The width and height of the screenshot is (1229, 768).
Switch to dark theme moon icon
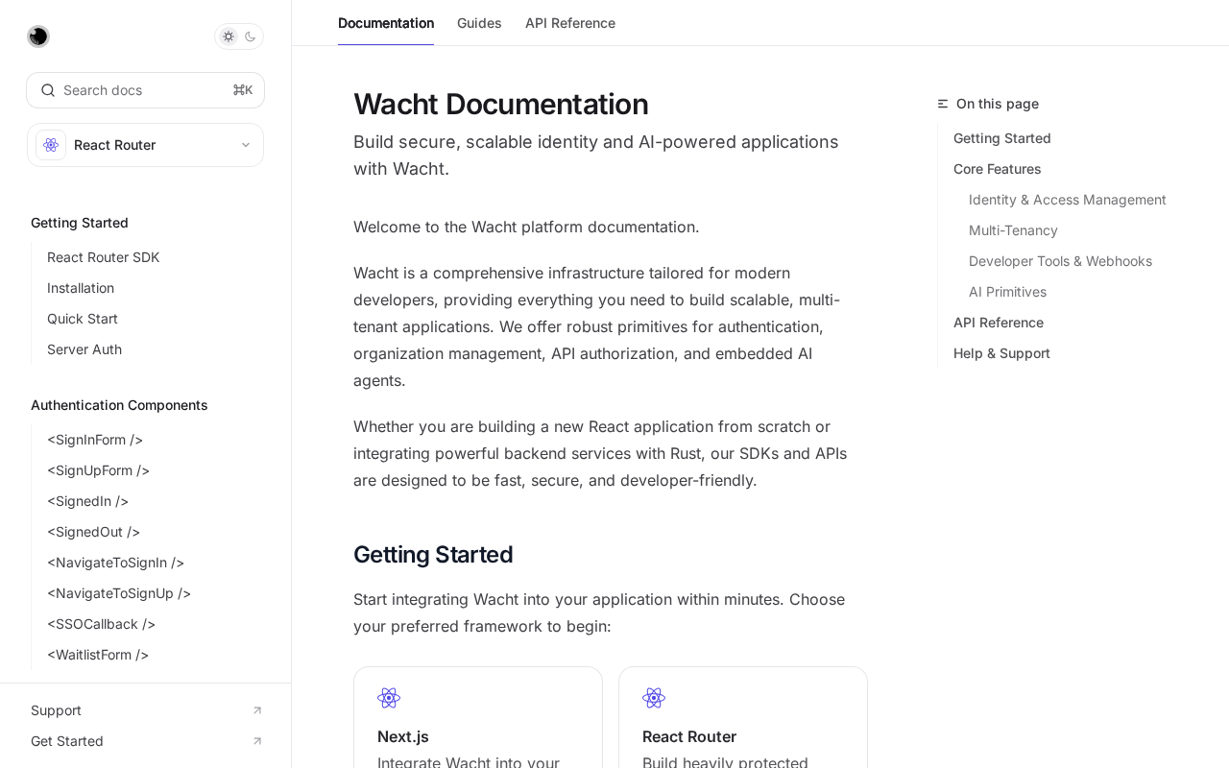coord(251,36)
